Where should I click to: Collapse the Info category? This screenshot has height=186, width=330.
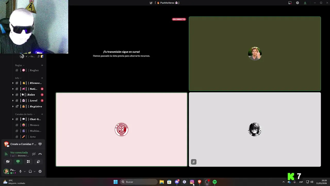pos(18,78)
